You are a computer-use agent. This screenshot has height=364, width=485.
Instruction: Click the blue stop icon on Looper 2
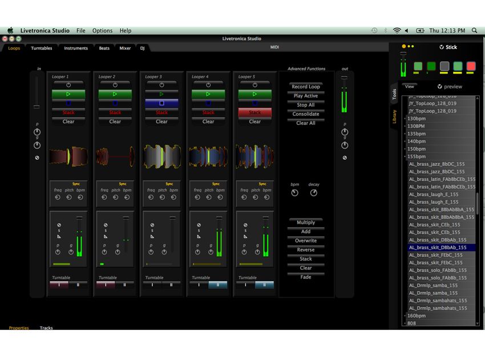tap(115, 103)
